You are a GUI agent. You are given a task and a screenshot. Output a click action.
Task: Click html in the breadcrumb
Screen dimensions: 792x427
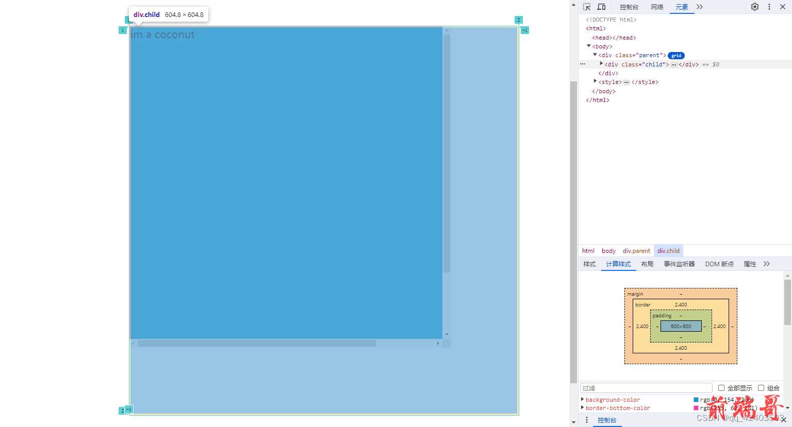(588, 251)
